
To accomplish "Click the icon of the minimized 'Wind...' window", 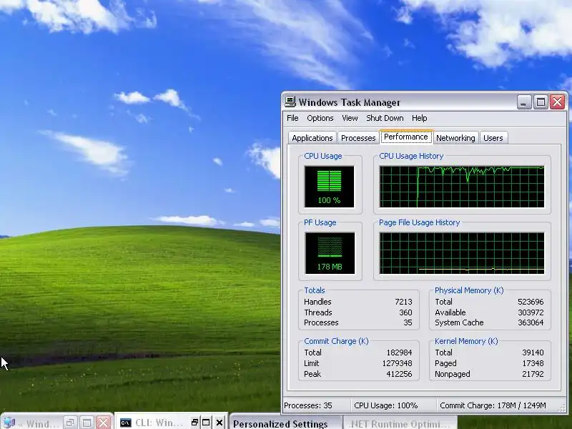I will pyautogui.click(x=9, y=423).
